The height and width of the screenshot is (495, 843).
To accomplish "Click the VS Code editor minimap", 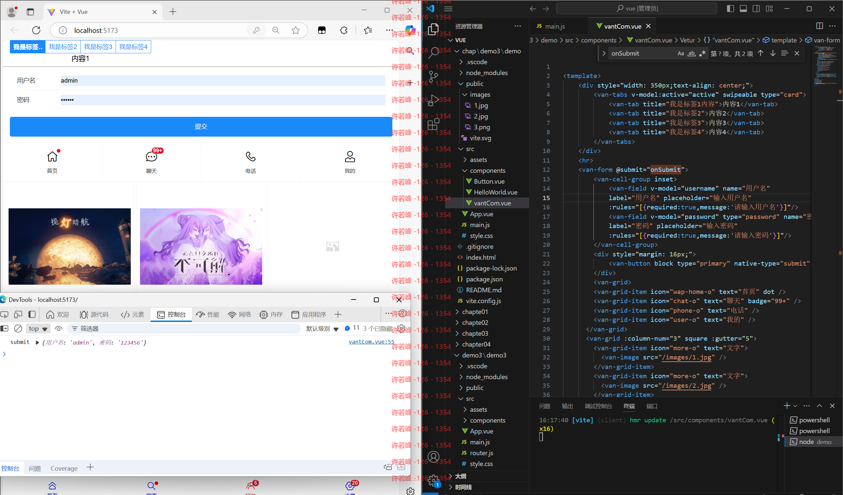I will 825,65.
